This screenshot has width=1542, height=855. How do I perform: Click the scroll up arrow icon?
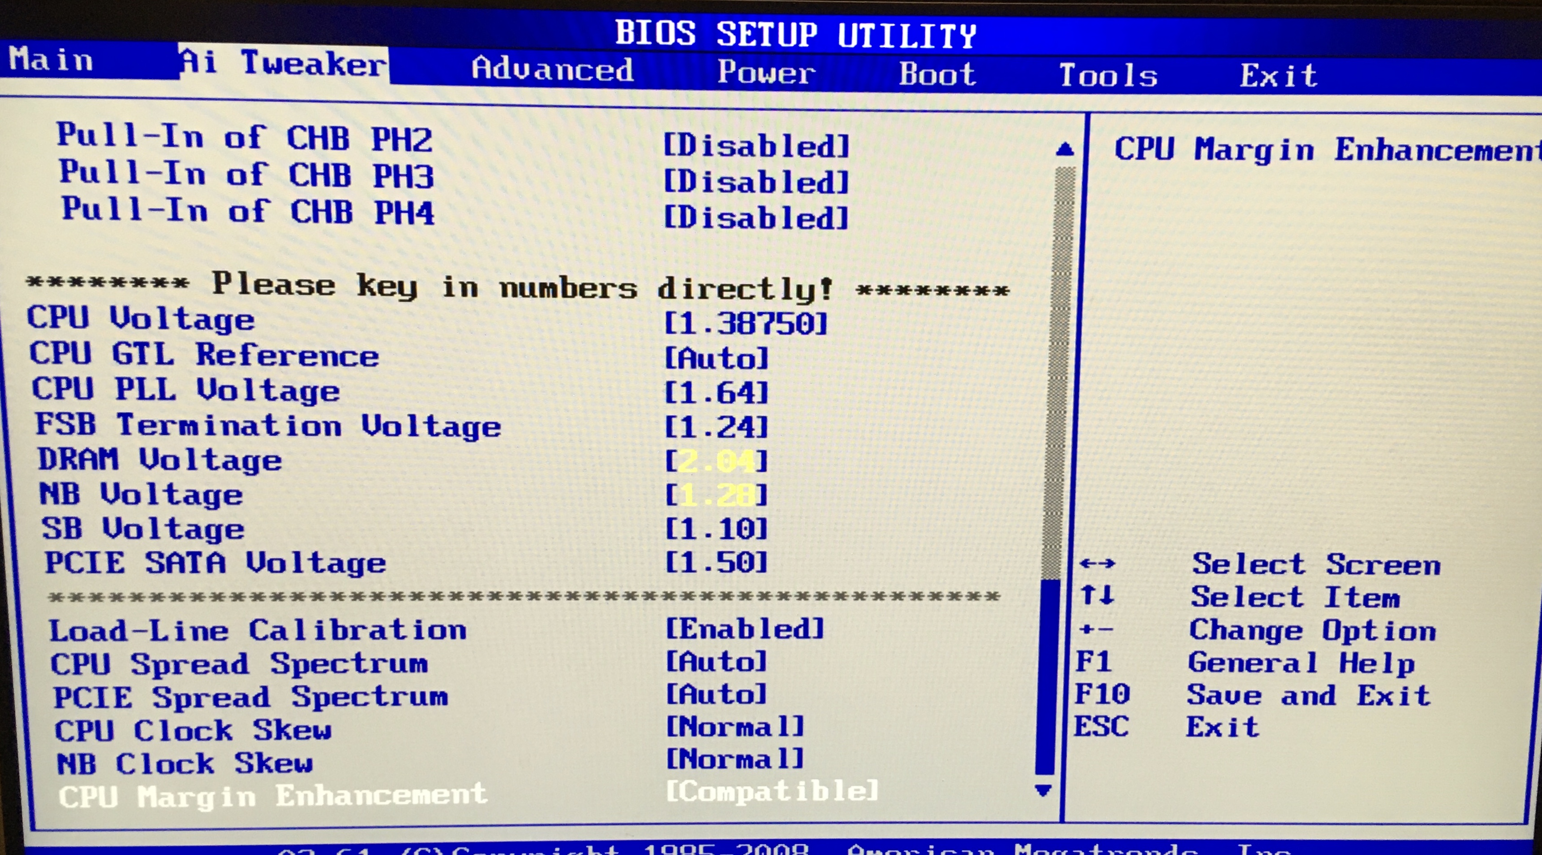point(1065,149)
